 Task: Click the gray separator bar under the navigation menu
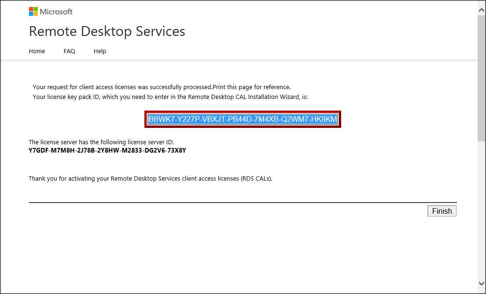[238, 60]
